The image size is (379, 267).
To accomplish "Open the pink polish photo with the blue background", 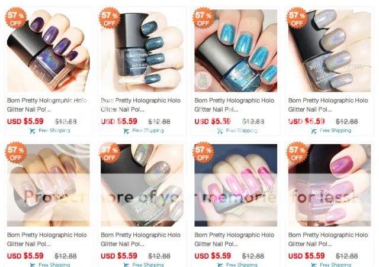I will pyautogui.click(x=236, y=185).
